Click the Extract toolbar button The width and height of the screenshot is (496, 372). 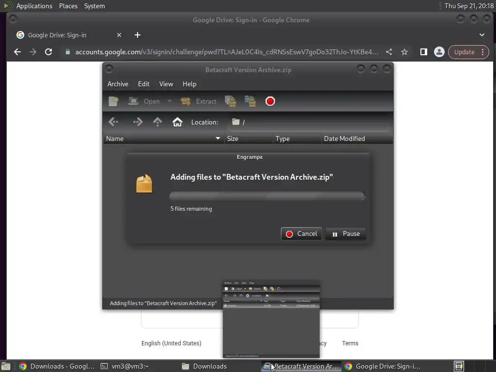tap(198, 101)
